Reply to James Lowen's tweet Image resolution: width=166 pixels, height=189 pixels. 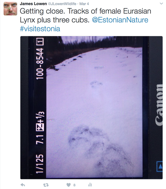(23, 185)
